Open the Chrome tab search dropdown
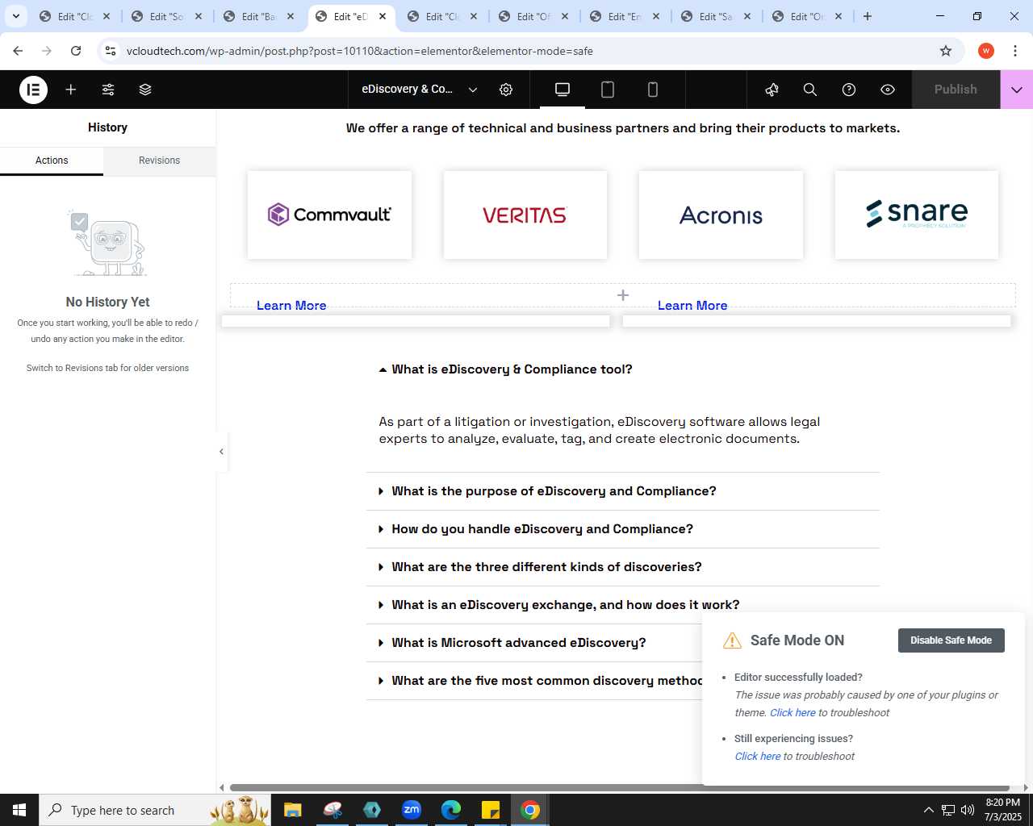The height and width of the screenshot is (826, 1033). tap(15, 16)
